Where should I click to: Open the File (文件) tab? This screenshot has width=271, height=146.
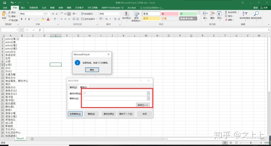pos(5,8)
